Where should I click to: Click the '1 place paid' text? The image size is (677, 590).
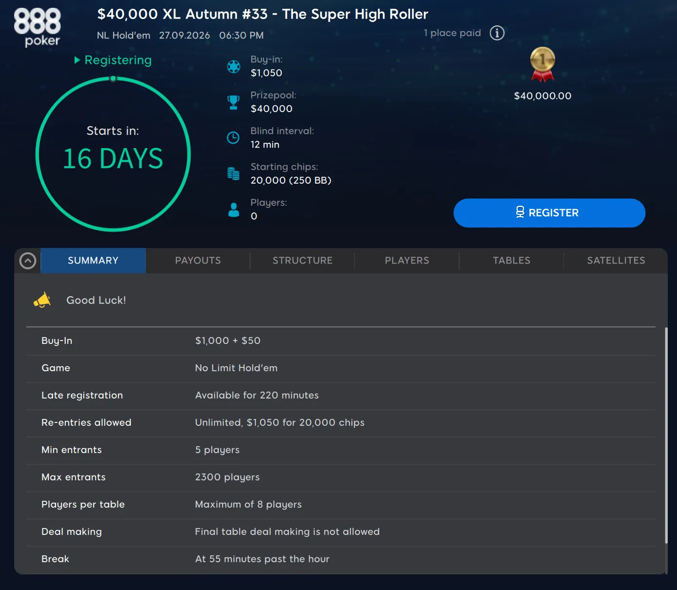pyautogui.click(x=452, y=33)
